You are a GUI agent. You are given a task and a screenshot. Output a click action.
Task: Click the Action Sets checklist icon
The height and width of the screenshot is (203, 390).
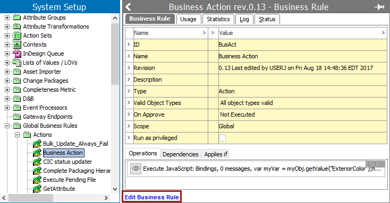click(x=17, y=36)
